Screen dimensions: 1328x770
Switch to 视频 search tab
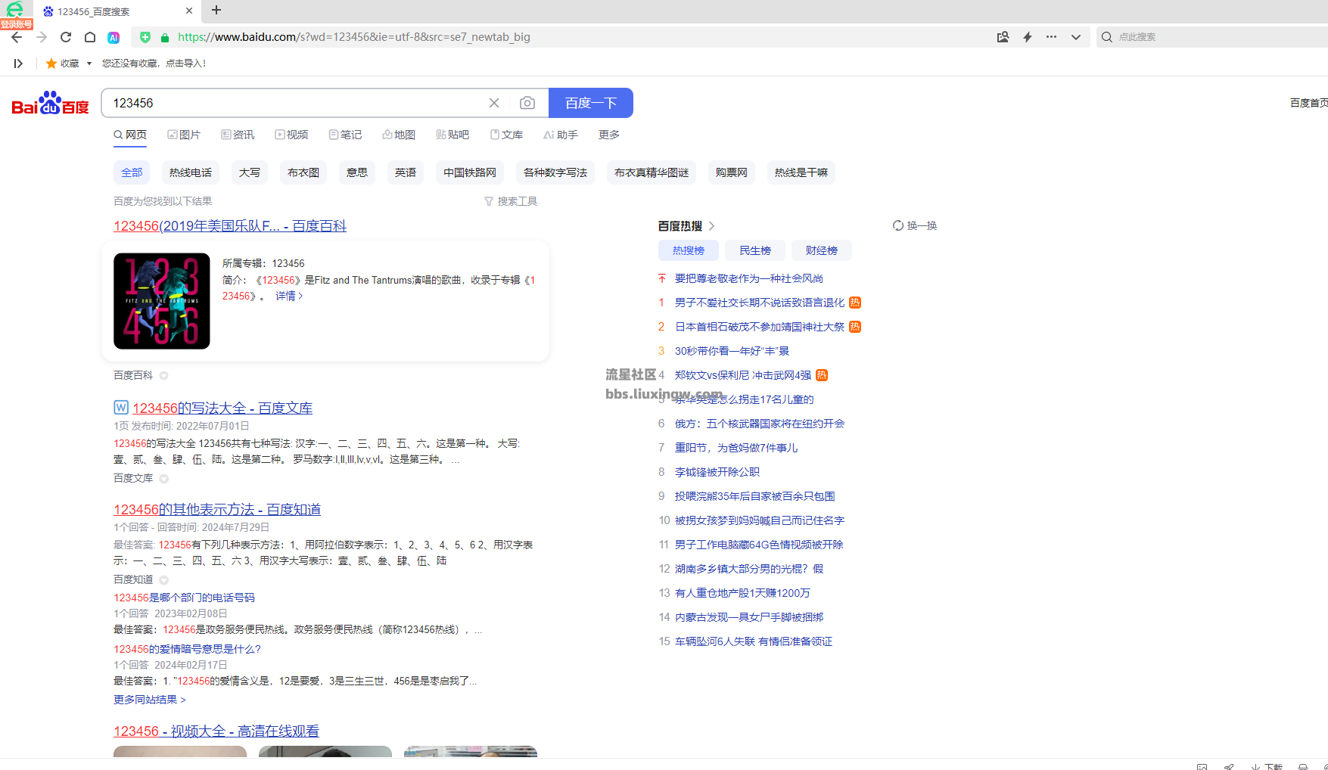point(291,135)
